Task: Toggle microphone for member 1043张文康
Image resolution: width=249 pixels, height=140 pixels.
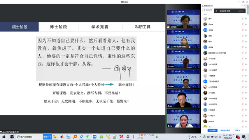Action: click(x=243, y=64)
